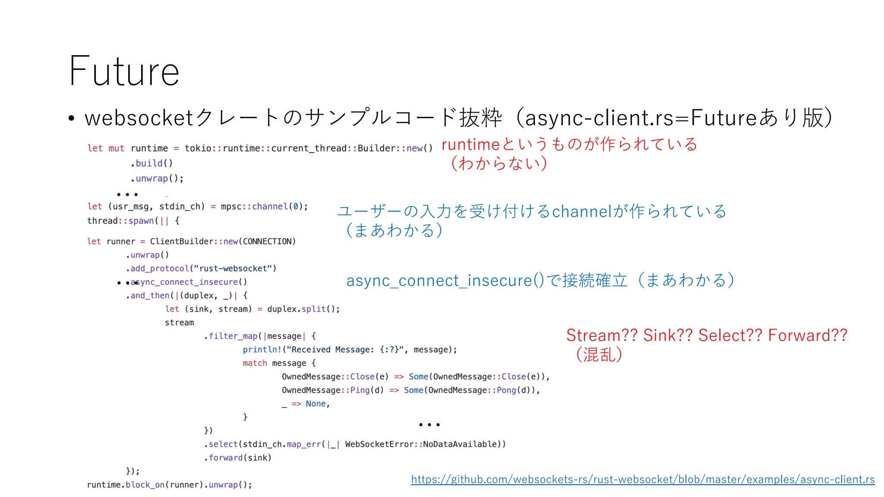884x497 pixels.
Task: Click the blue 'async_connect_insecure()で接続確立' annotation
Action: tap(540, 280)
